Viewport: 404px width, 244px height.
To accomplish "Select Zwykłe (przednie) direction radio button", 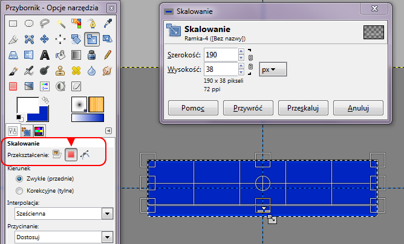I will pos(20,179).
